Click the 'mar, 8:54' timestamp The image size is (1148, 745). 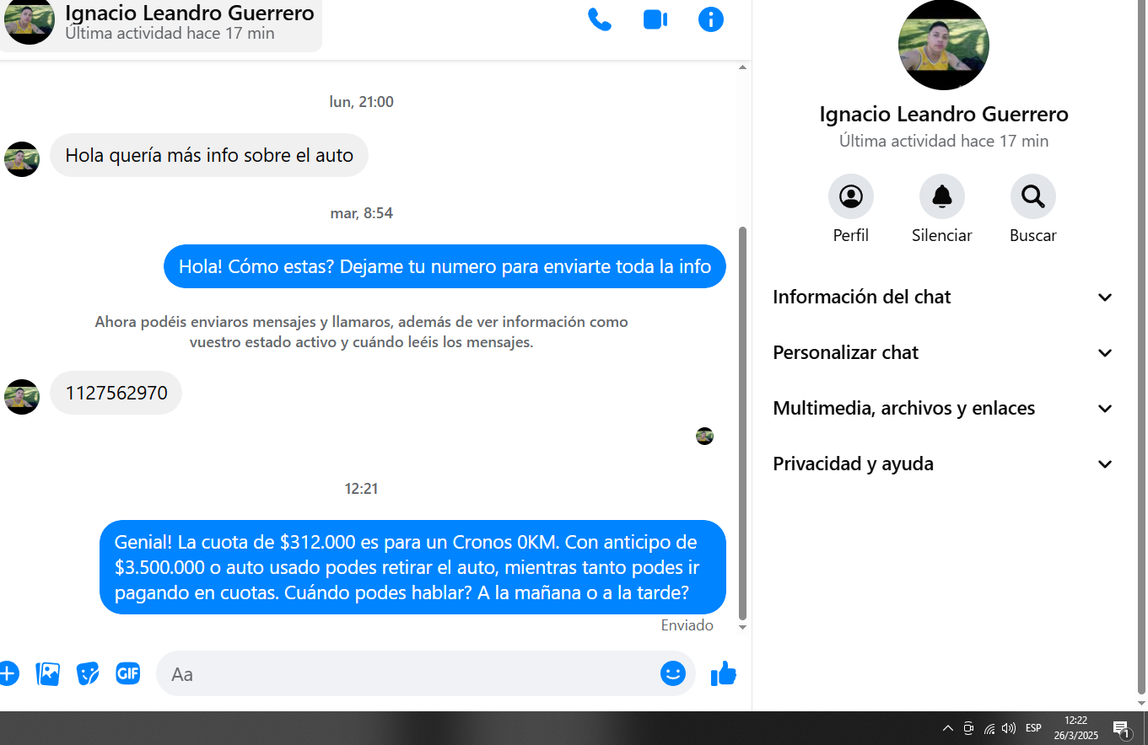[x=361, y=213]
